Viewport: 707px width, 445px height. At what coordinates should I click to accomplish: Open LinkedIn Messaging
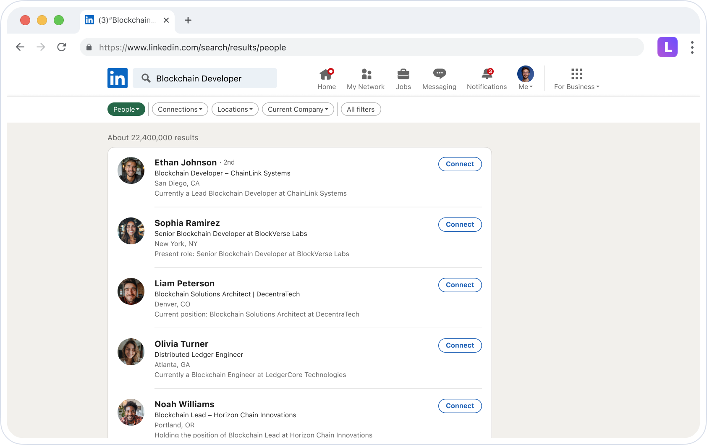click(439, 78)
